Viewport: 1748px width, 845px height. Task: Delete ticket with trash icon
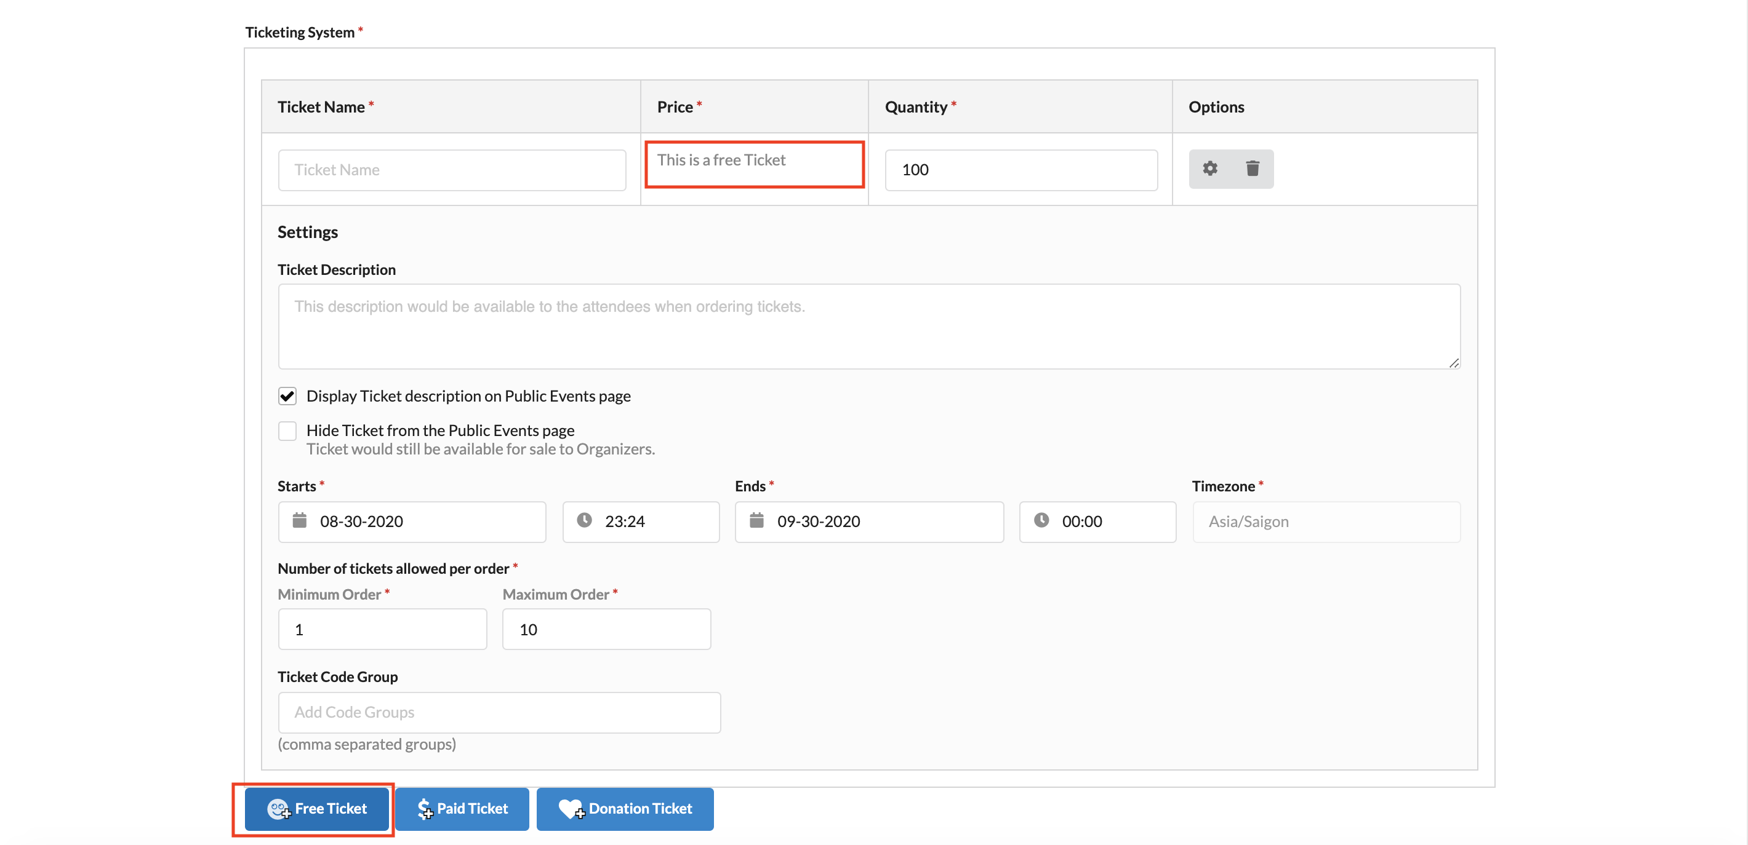pos(1253,168)
